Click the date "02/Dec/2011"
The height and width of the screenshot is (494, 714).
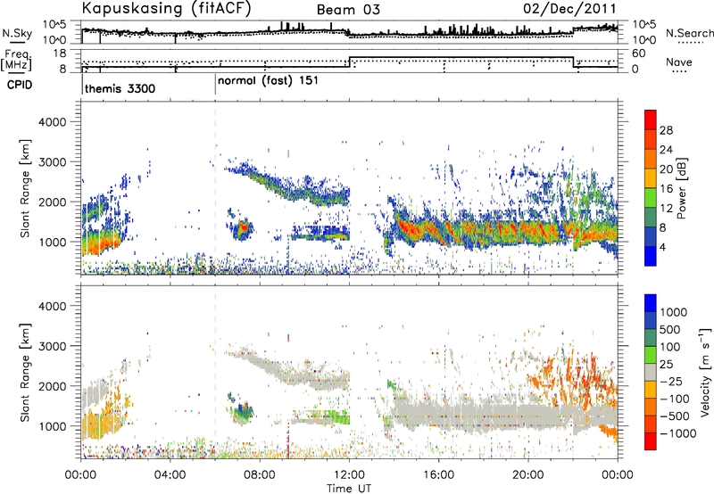pyautogui.click(x=569, y=8)
